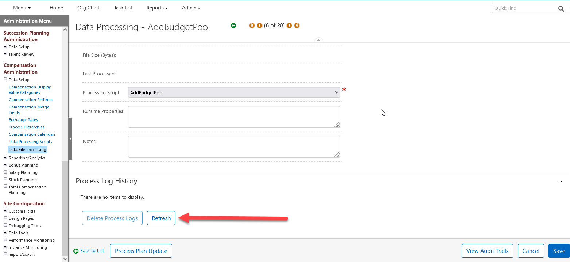Expand the Instance Monitoring node
The image size is (570, 262).
pyautogui.click(x=5, y=247)
